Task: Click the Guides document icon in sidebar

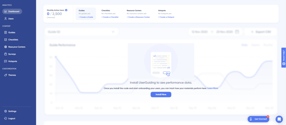Action: click(6, 32)
